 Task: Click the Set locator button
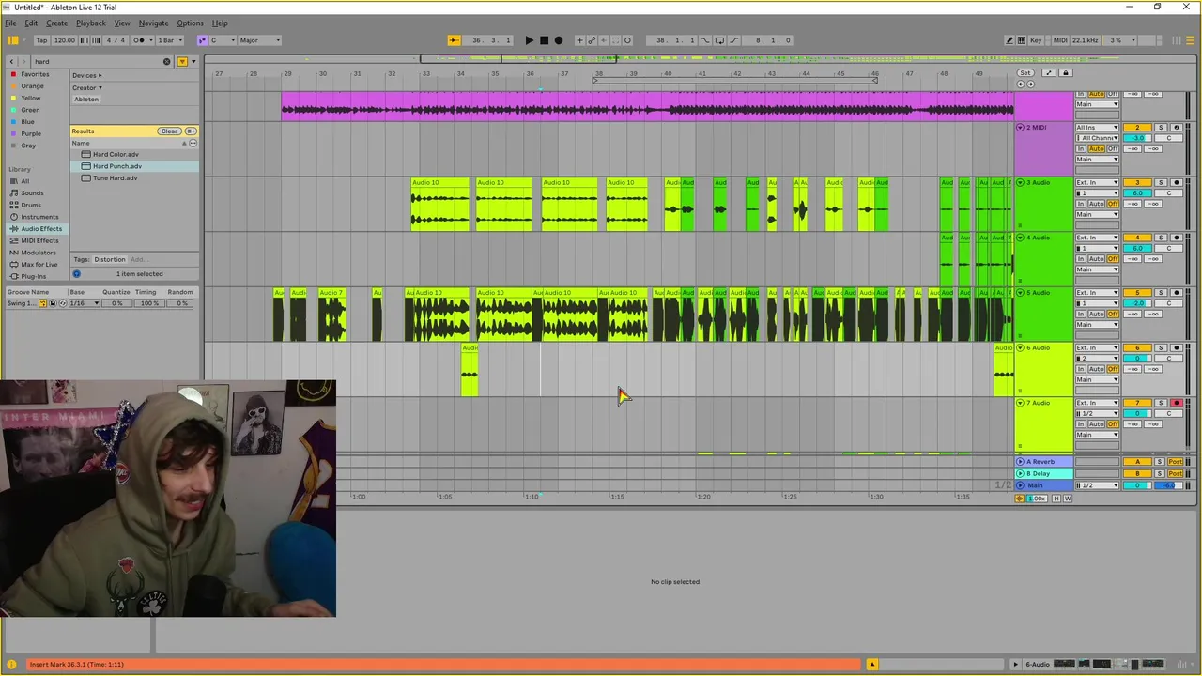point(1025,73)
